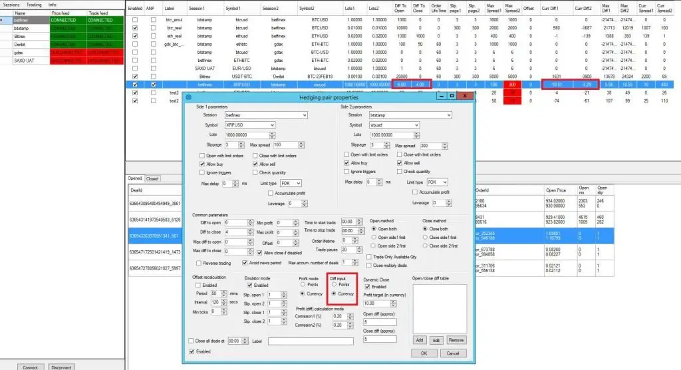The height and width of the screenshot is (370, 681).
Task: Uncheck Side 2 Allow sell
Action: coord(399,163)
